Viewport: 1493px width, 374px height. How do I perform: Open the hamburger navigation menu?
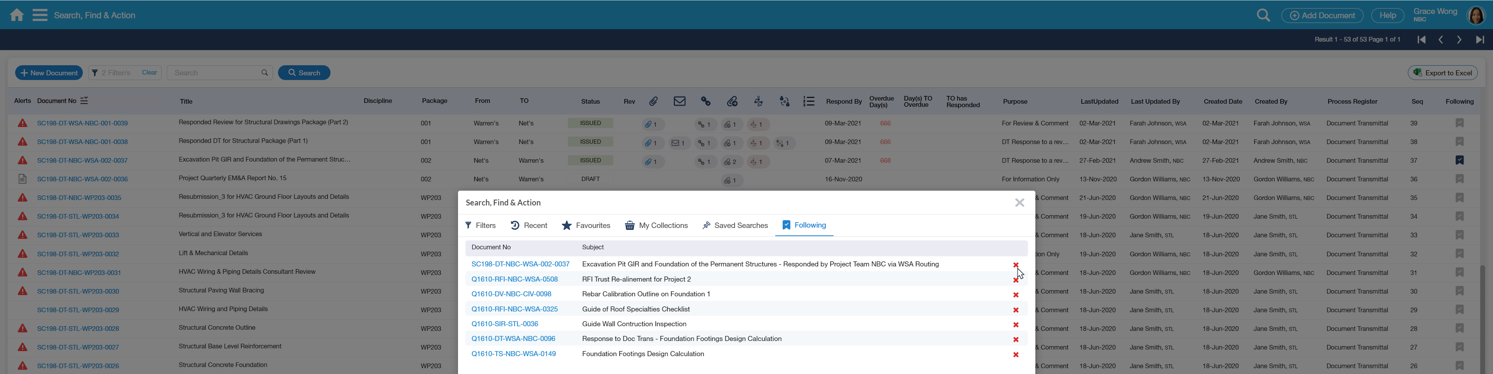point(40,15)
